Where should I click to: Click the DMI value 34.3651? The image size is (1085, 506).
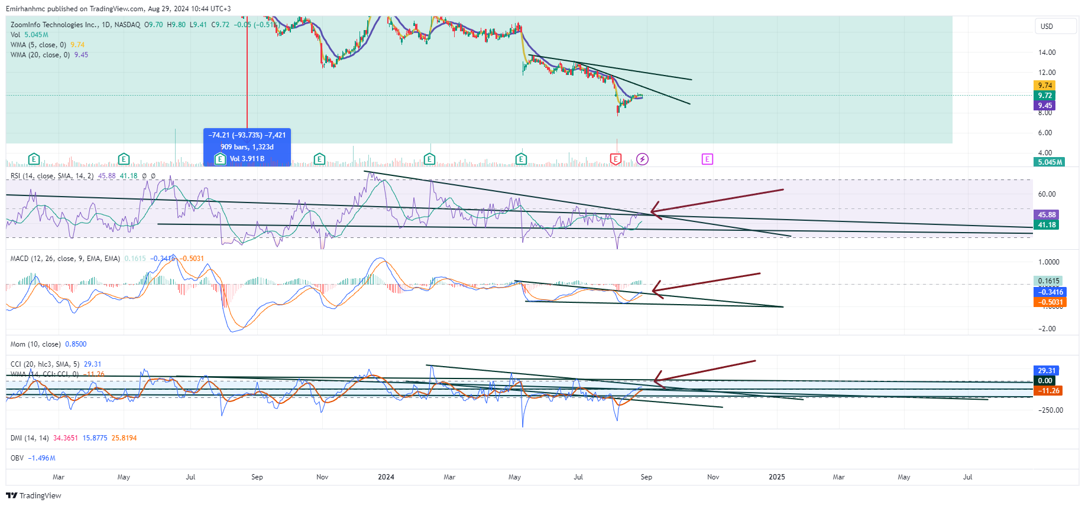coord(66,438)
